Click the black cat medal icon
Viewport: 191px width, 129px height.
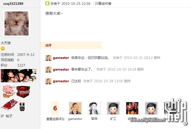point(22,107)
